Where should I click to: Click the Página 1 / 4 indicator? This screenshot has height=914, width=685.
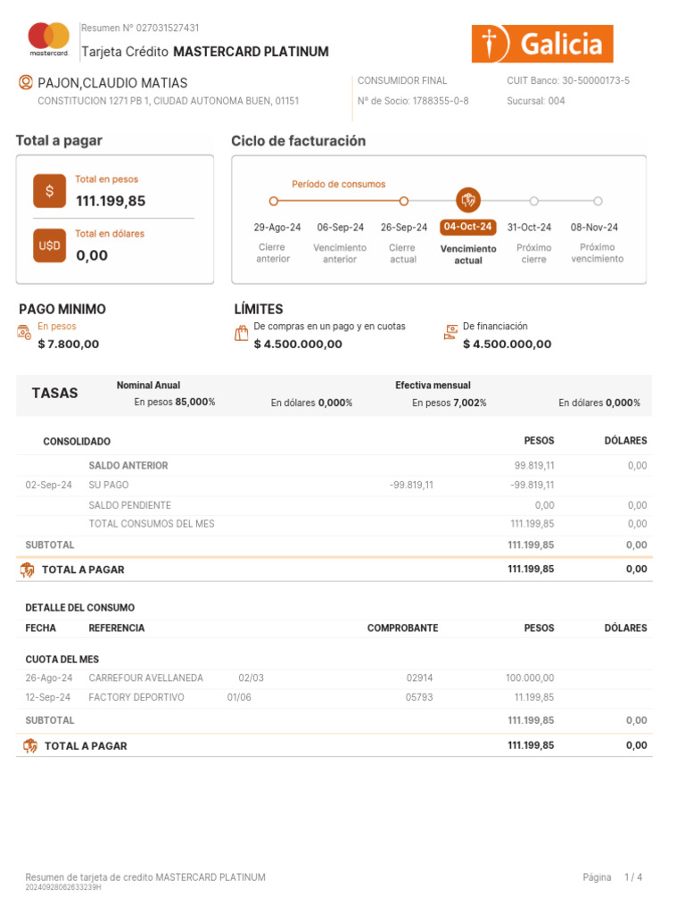click(612, 877)
